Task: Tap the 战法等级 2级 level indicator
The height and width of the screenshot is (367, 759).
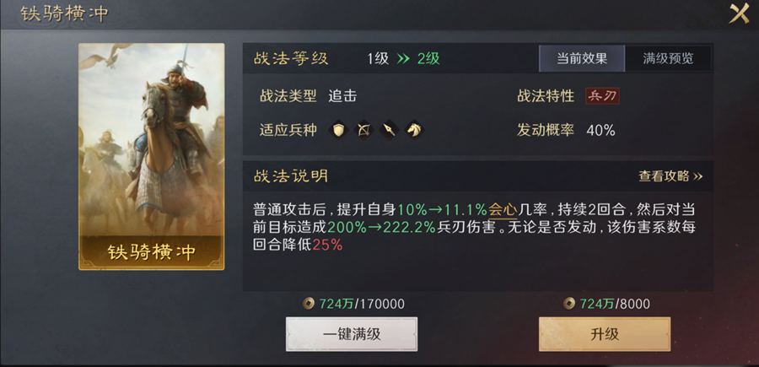Action: [428, 58]
